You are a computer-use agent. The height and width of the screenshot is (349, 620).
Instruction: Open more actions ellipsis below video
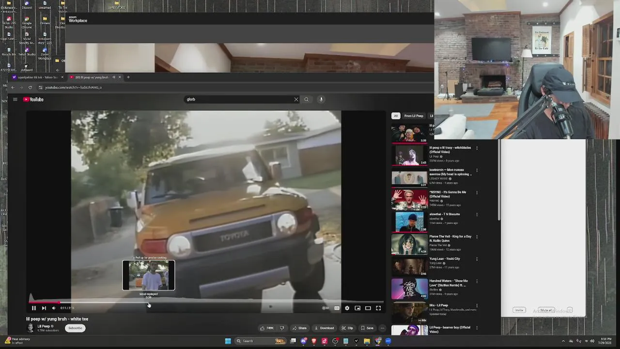click(382, 328)
